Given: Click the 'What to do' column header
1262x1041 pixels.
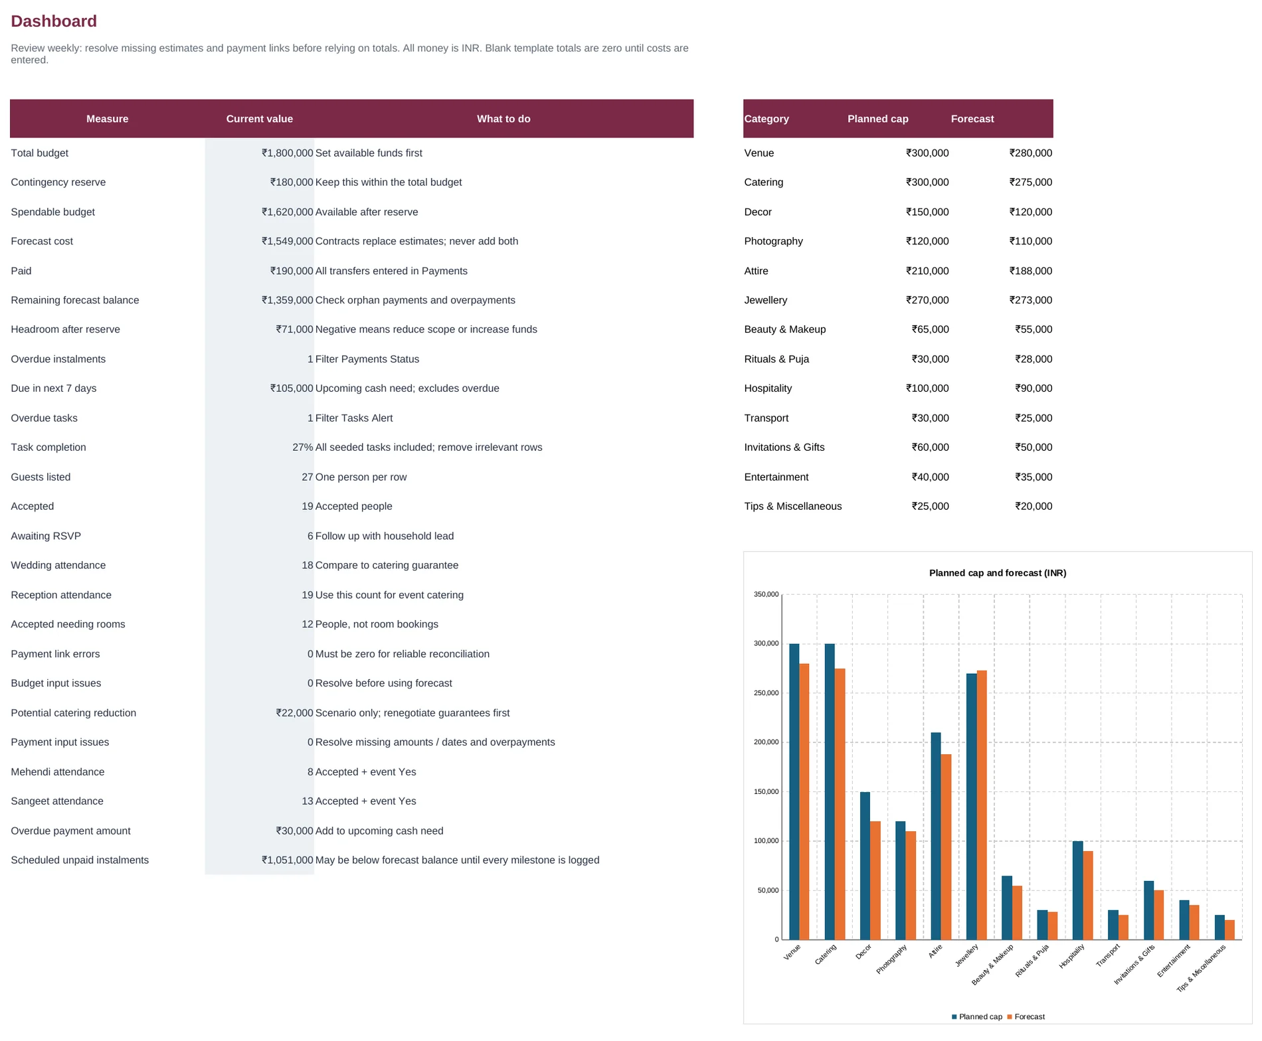Looking at the screenshot, I should [503, 119].
